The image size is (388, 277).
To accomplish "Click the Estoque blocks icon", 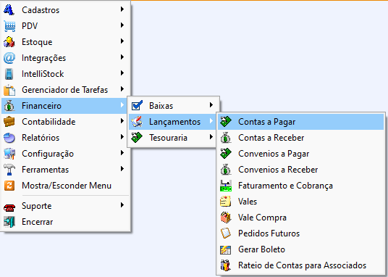I will pos(9,42).
